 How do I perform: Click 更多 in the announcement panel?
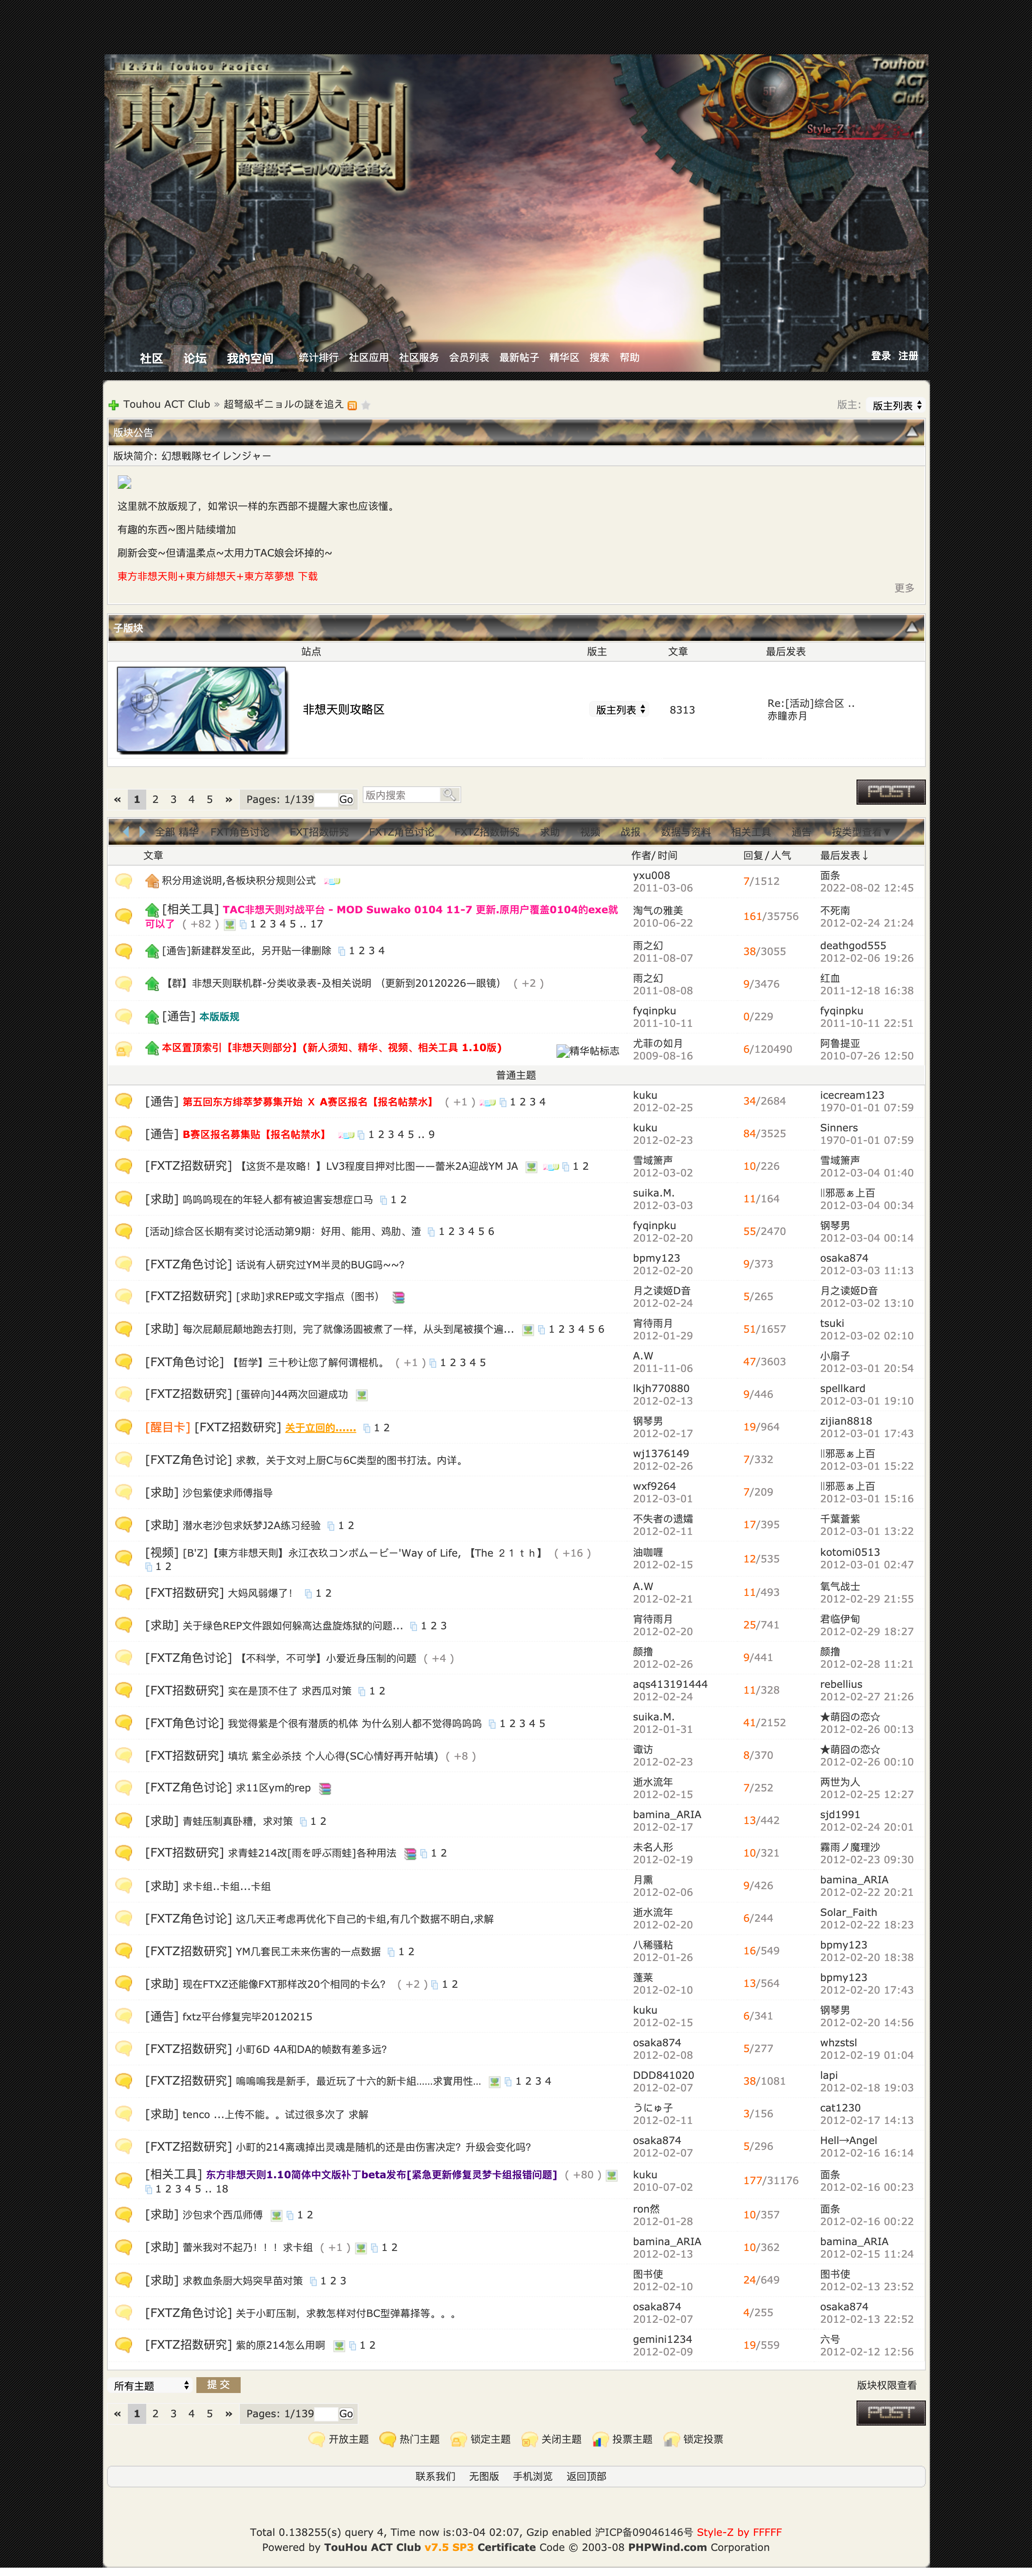pos(904,588)
